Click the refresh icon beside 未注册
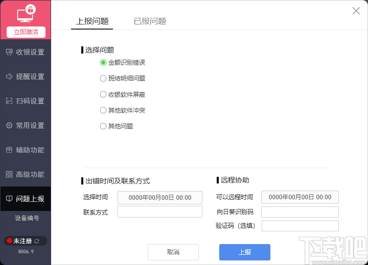The image size is (368, 265). (x=37, y=241)
